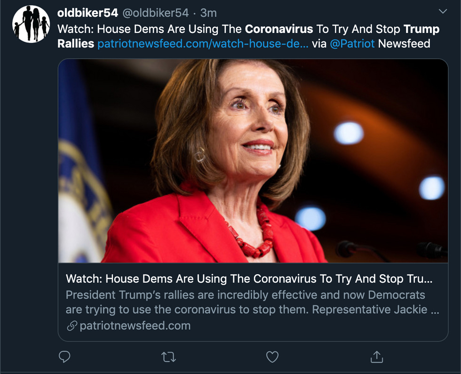Screen dimensions: 461x374
Task: Retweet the post using the retweet icon
Action: (x=168, y=357)
